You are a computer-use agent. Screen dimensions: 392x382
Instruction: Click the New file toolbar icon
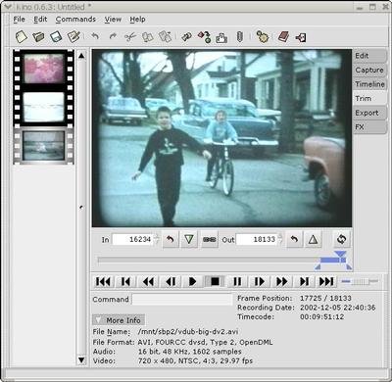(x=21, y=36)
